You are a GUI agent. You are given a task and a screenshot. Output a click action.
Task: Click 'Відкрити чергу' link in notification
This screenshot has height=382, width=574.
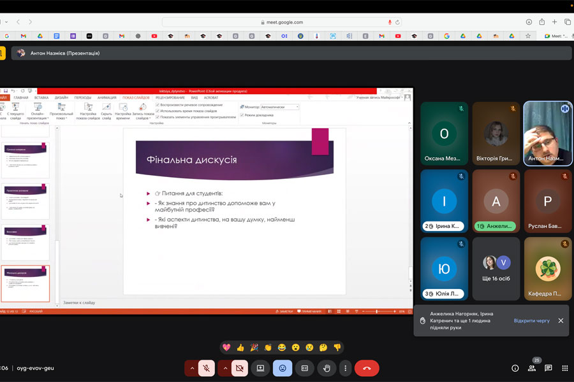(x=531, y=321)
